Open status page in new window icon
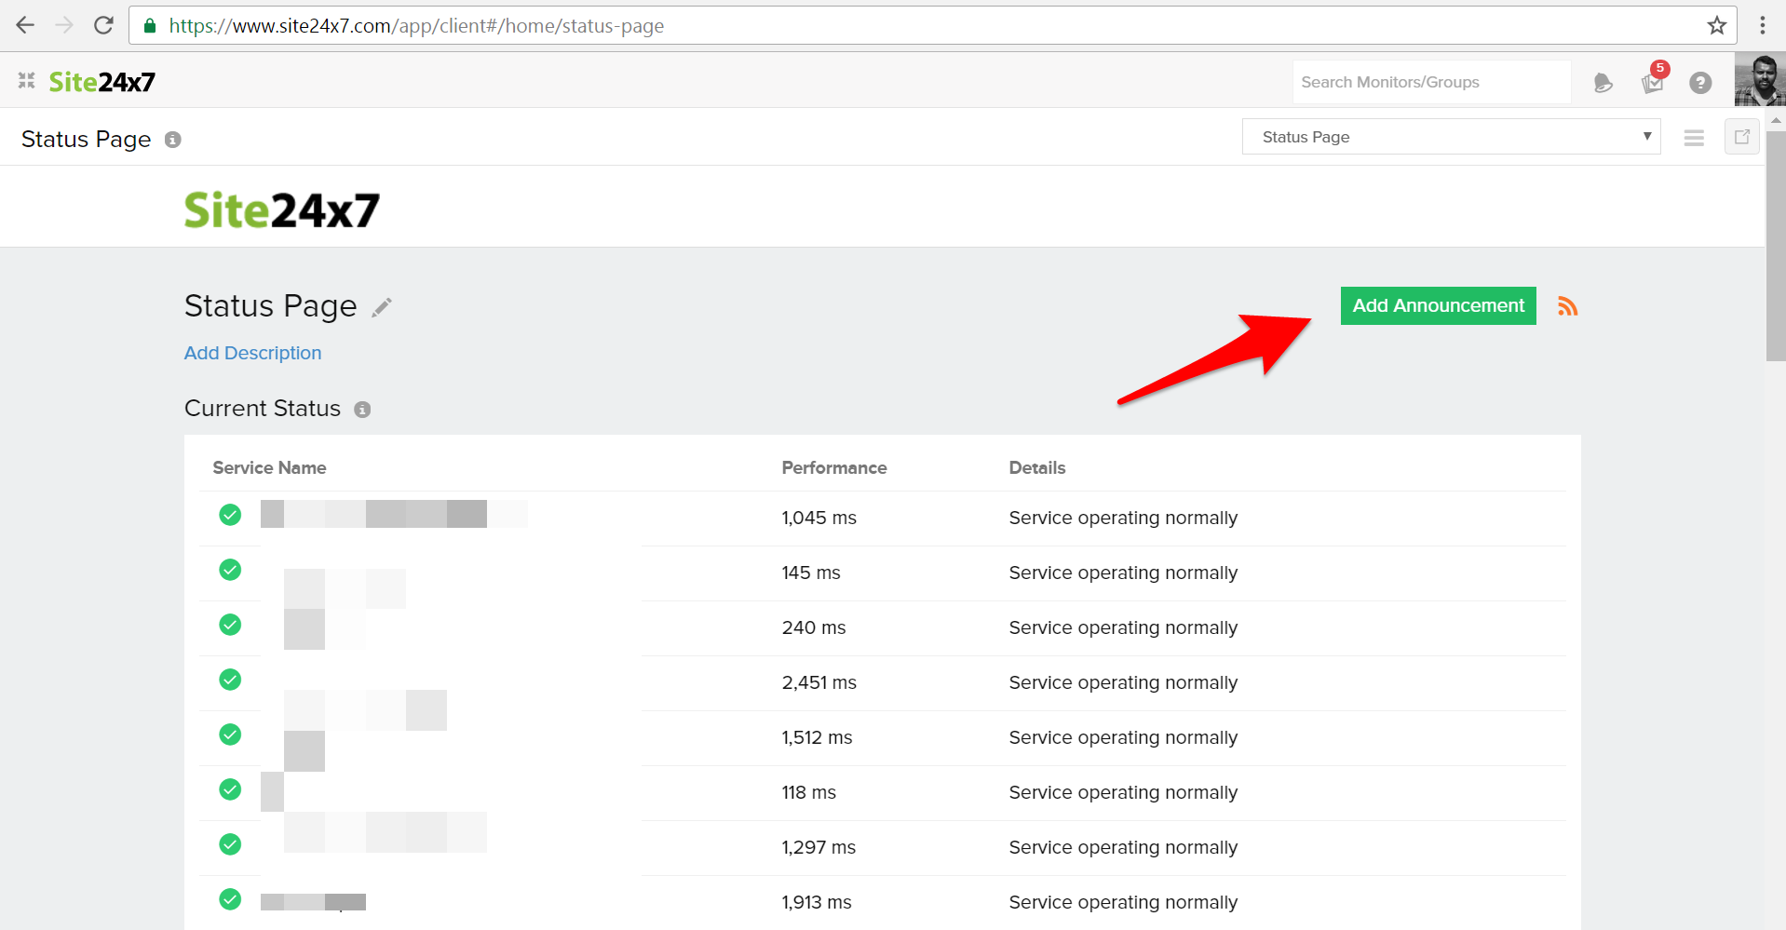The image size is (1786, 930). pyautogui.click(x=1741, y=137)
